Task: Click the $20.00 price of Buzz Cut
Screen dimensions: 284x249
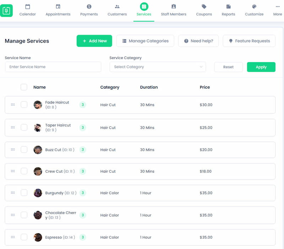Action: [x=206, y=150]
